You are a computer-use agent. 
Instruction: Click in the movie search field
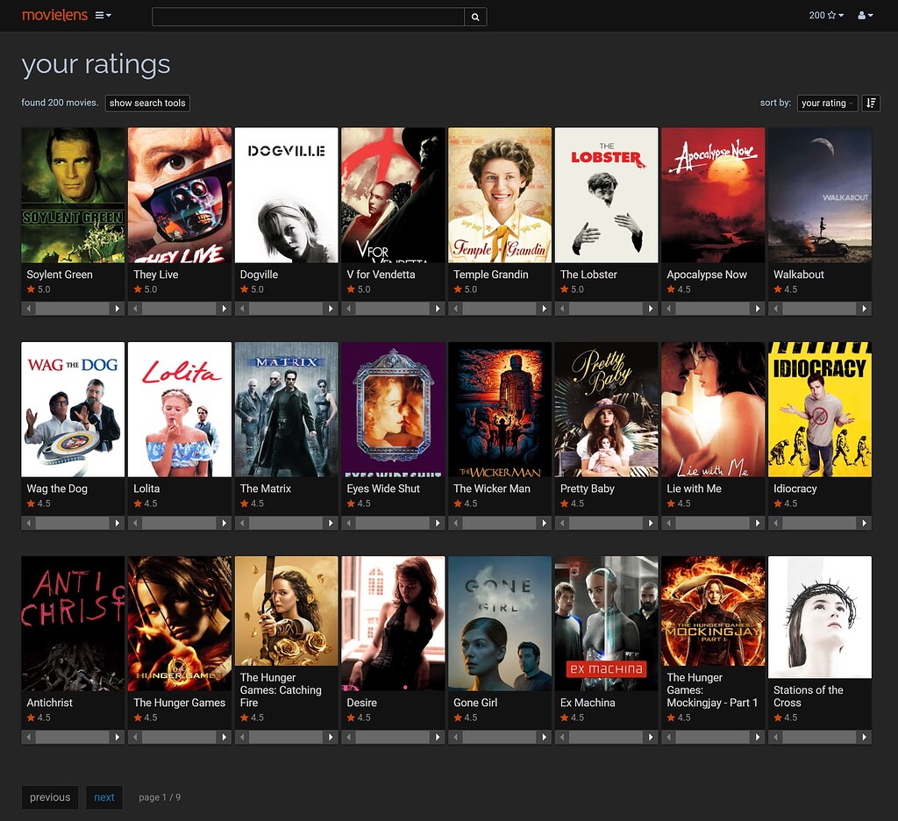(x=308, y=17)
